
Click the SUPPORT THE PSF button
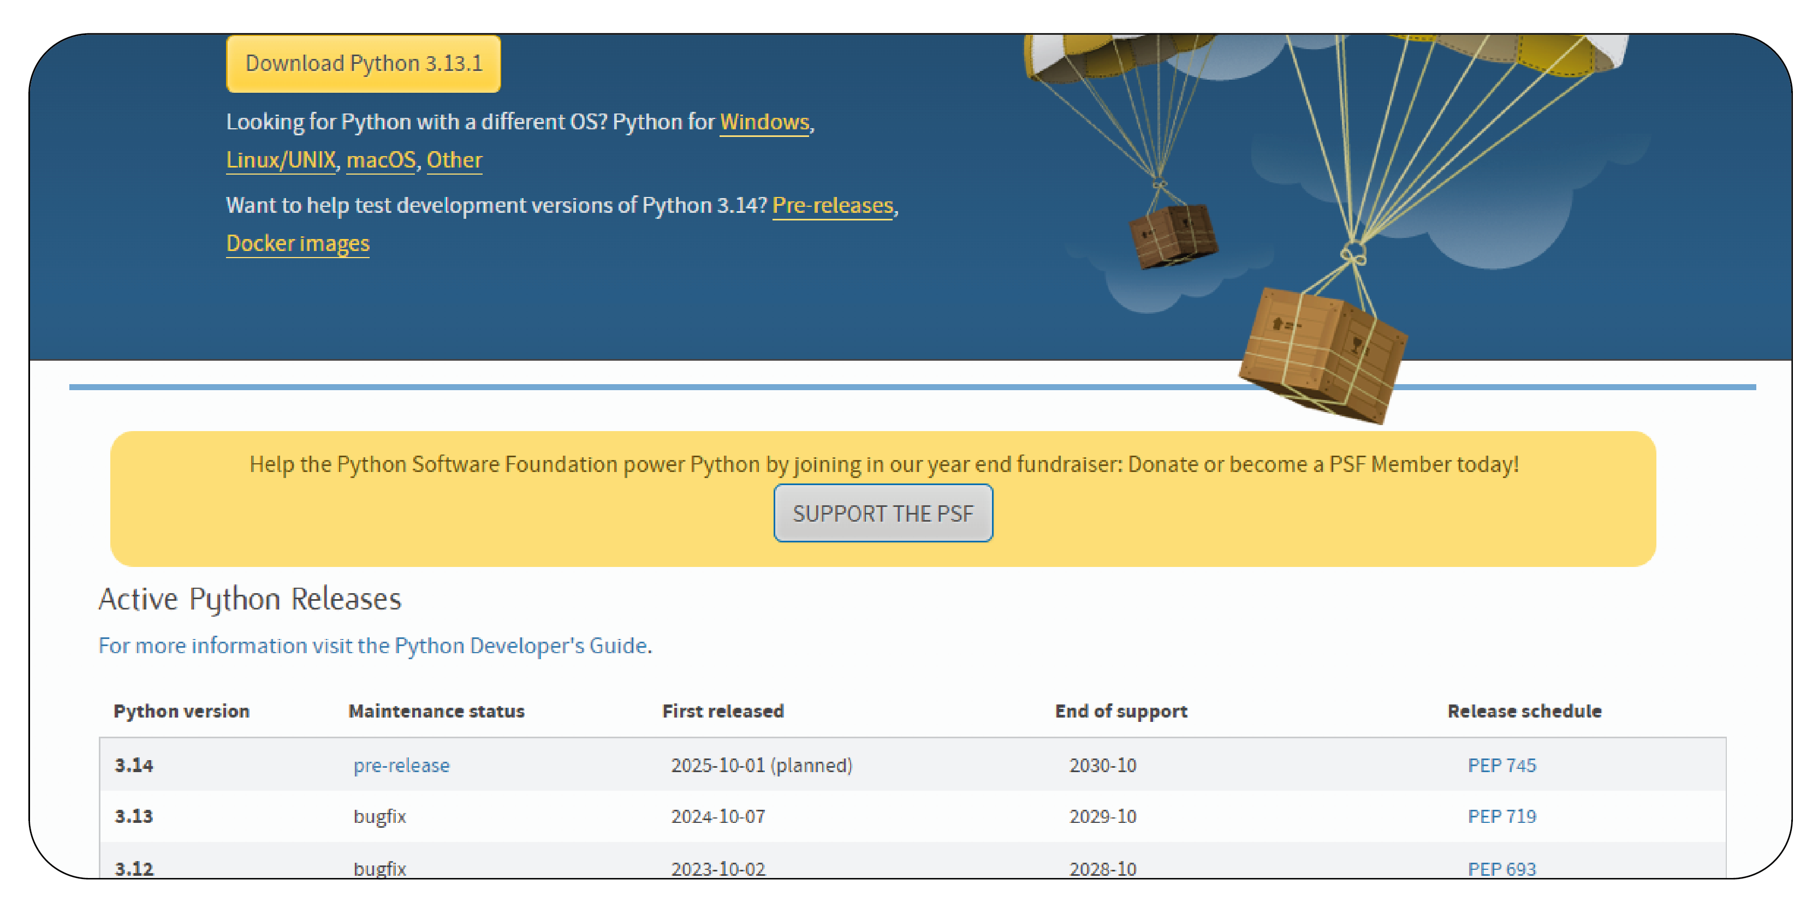point(883,513)
